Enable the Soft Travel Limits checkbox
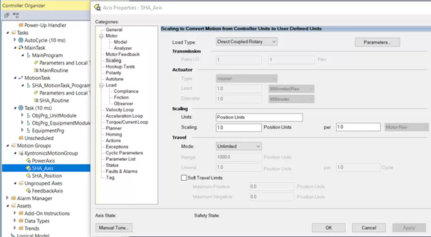The height and width of the screenshot is (237, 431). [184, 178]
